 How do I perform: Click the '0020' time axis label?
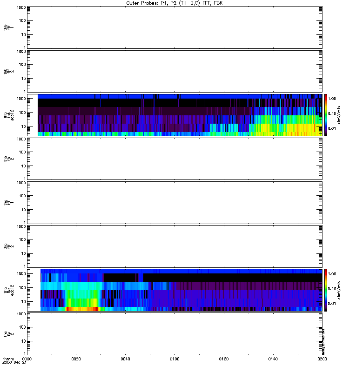(76, 359)
